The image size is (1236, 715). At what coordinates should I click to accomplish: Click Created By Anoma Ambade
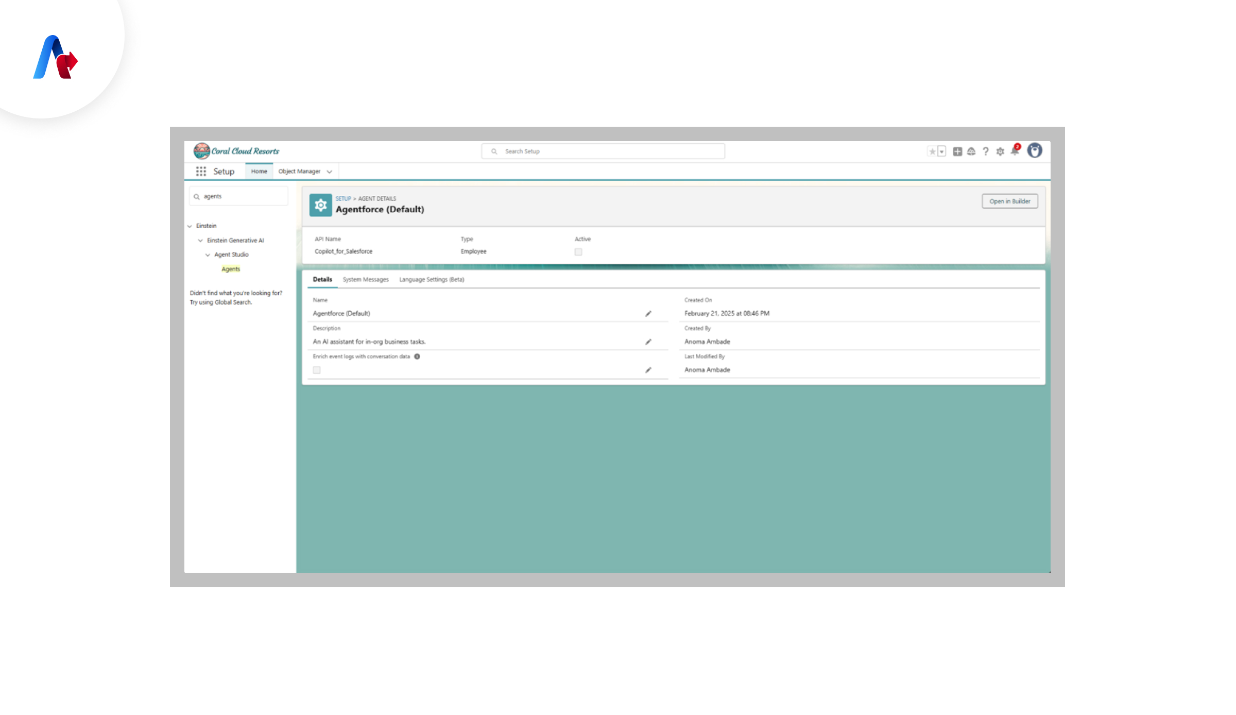tap(707, 342)
